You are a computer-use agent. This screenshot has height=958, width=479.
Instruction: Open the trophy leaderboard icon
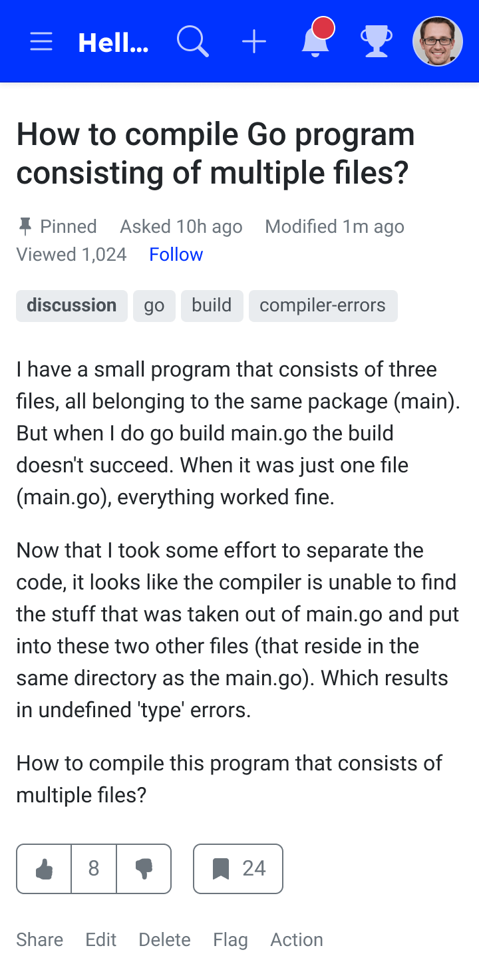coord(377,41)
